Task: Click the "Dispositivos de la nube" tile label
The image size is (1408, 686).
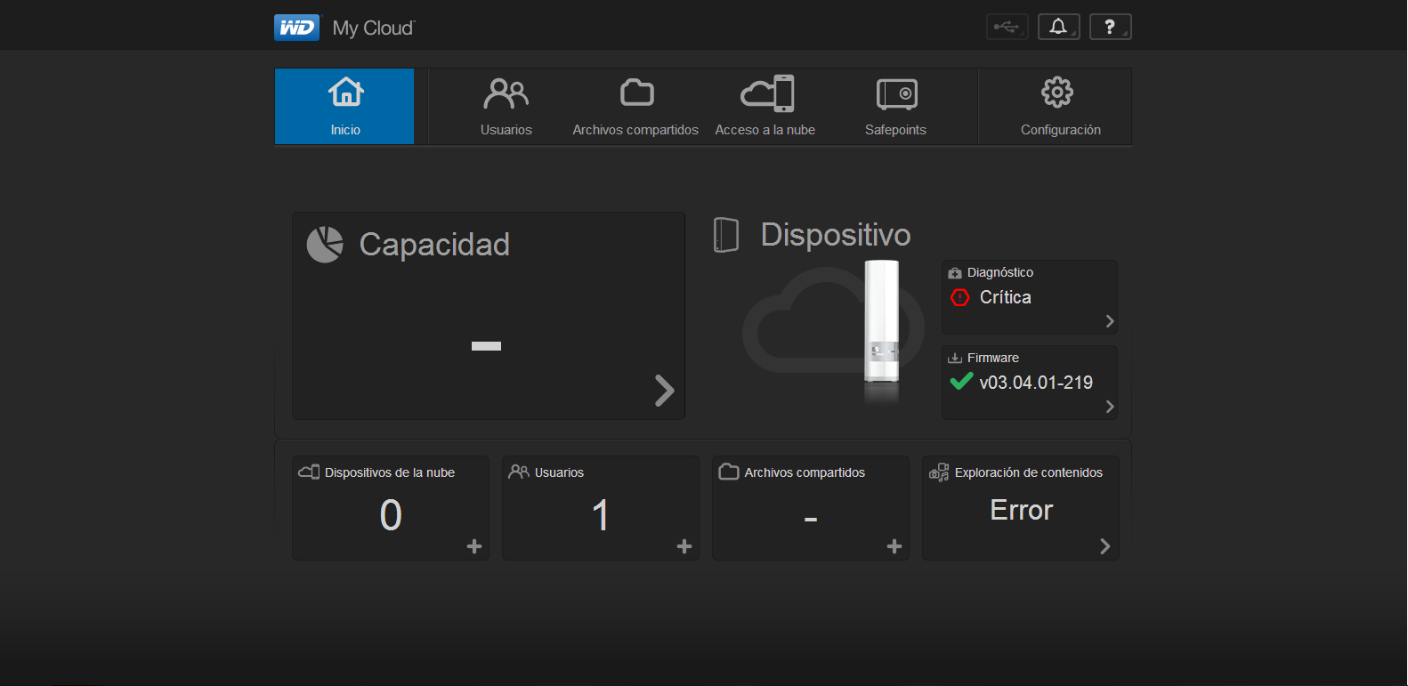Action: click(390, 472)
